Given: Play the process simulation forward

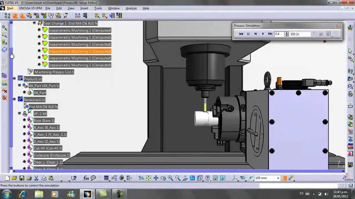Looking at the screenshot, I should (263, 34).
